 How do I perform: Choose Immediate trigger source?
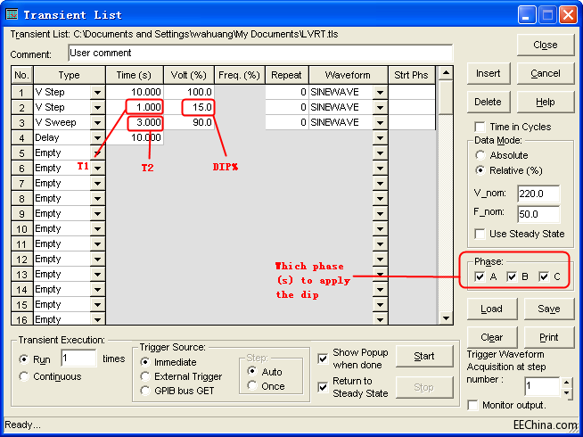coord(145,362)
